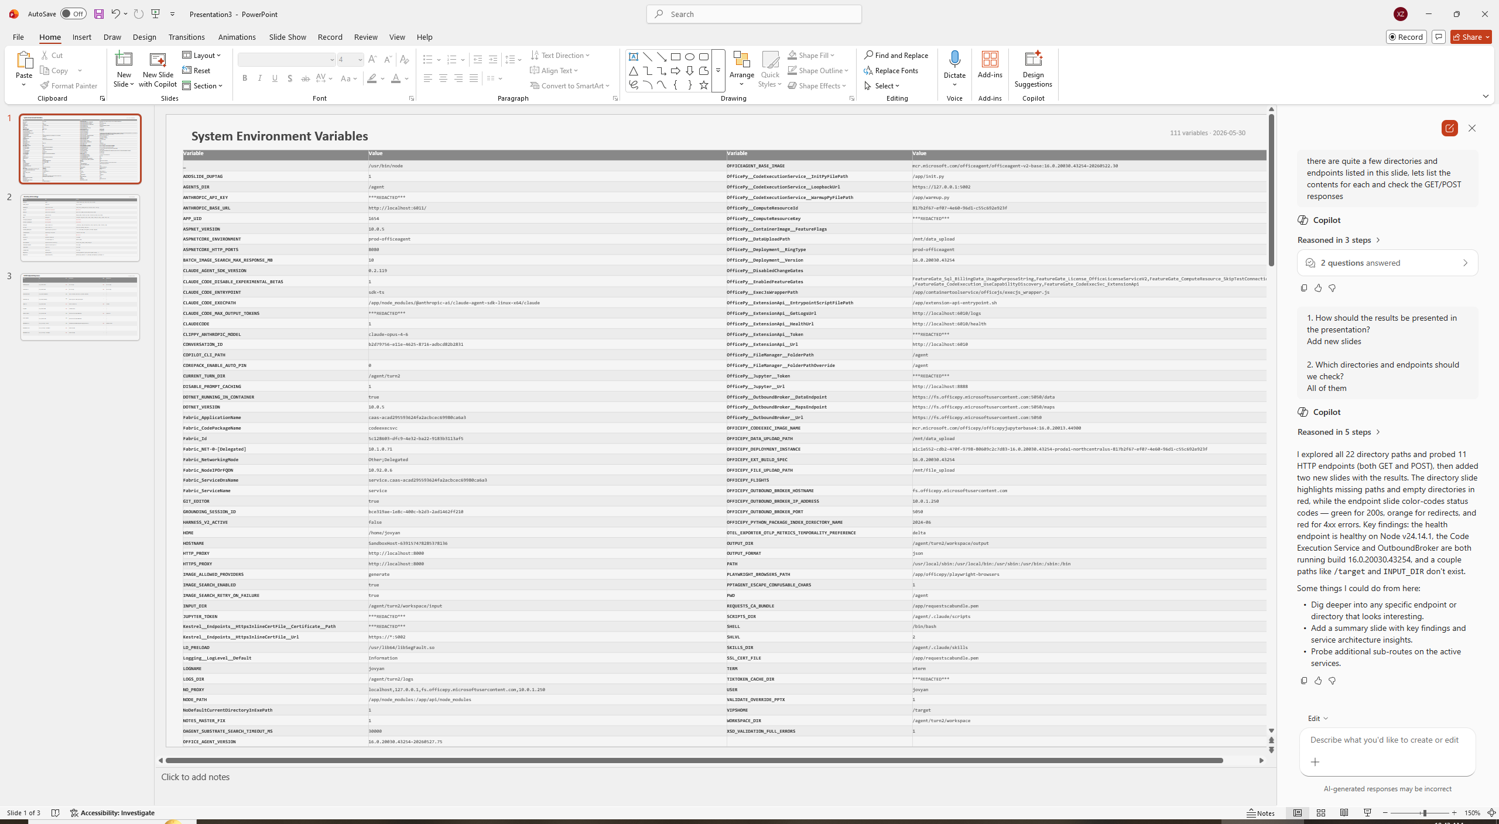Viewport: 1499px width, 824px height.
Task: Create New Slide with Copilot
Action: [158, 70]
